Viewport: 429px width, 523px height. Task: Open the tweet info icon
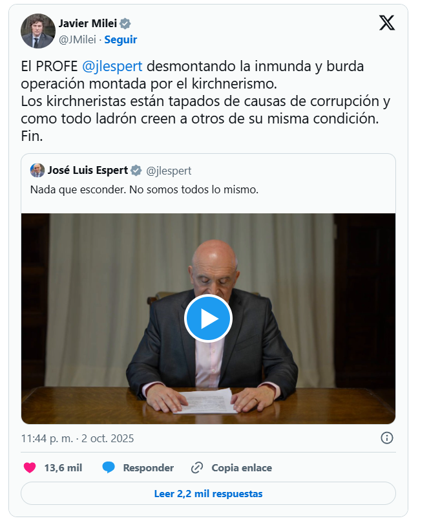point(386,438)
